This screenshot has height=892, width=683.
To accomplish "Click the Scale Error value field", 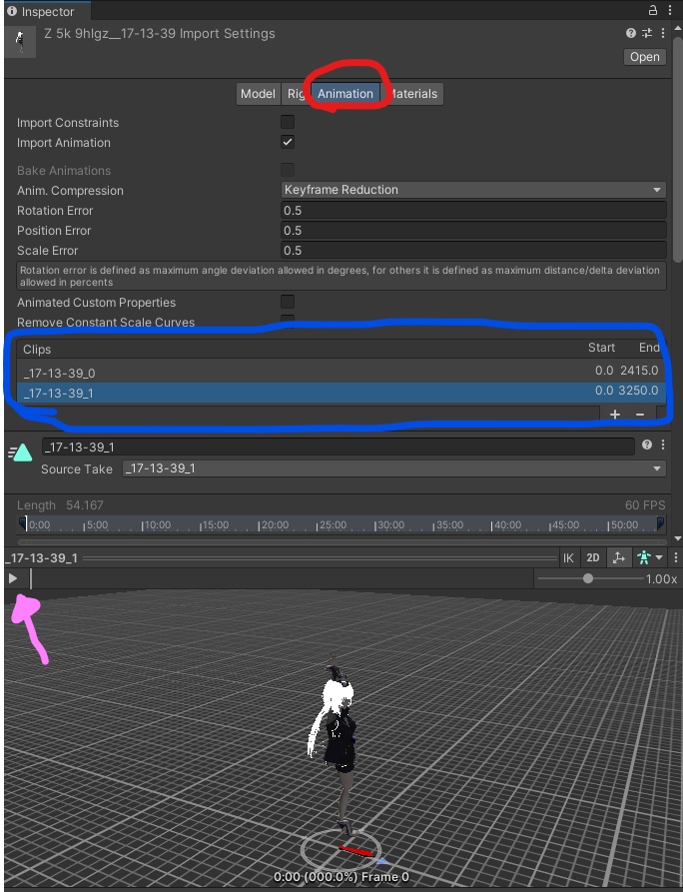I will [x=473, y=250].
